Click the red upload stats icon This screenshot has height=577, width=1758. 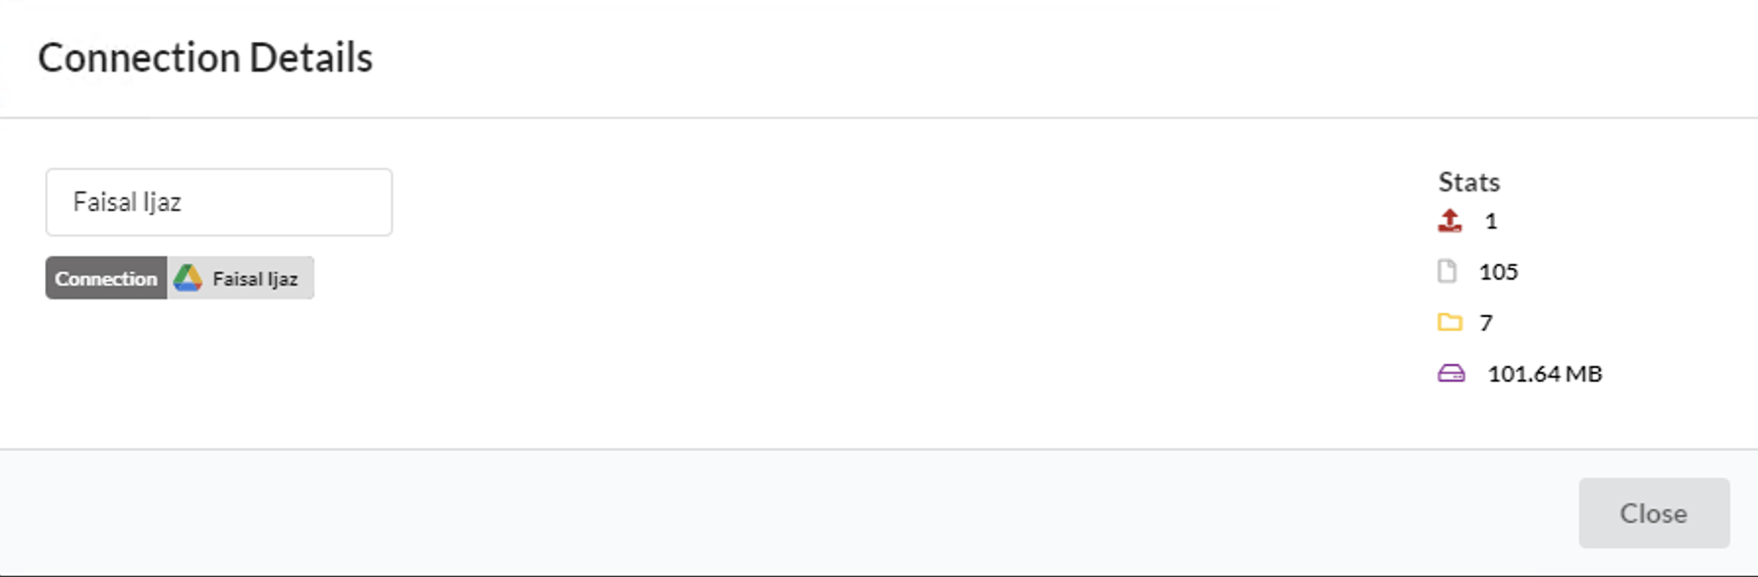pos(1450,221)
